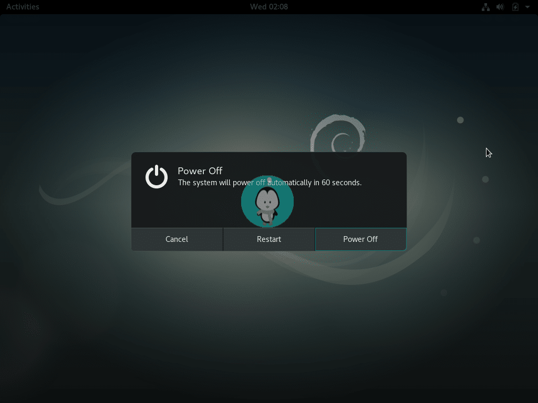The image size is (538, 403).
Task: Check battery status from the status tray icon
Action: [x=515, y=7]
